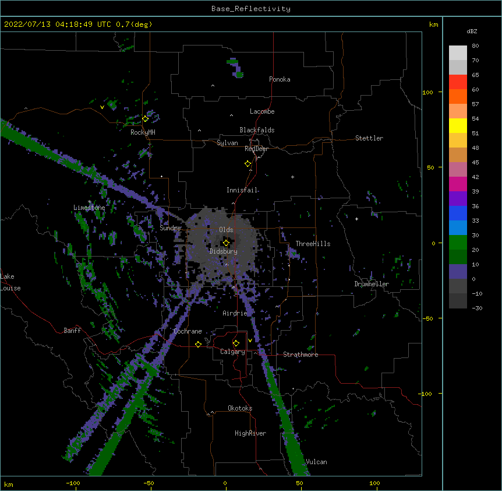Click the -50 tick label on right axis

pyautogui.click(x=427, y=318)
